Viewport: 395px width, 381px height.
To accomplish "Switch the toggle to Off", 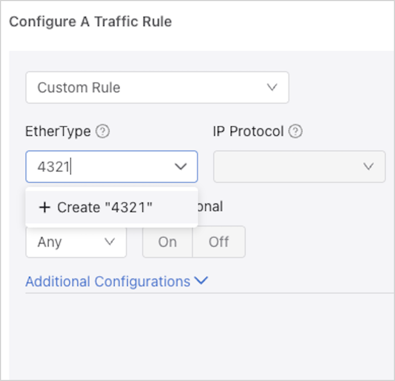I will pos(219,242).
